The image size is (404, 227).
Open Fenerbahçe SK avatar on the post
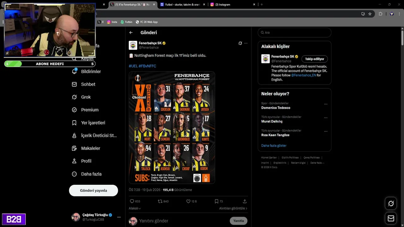[133, 45]
